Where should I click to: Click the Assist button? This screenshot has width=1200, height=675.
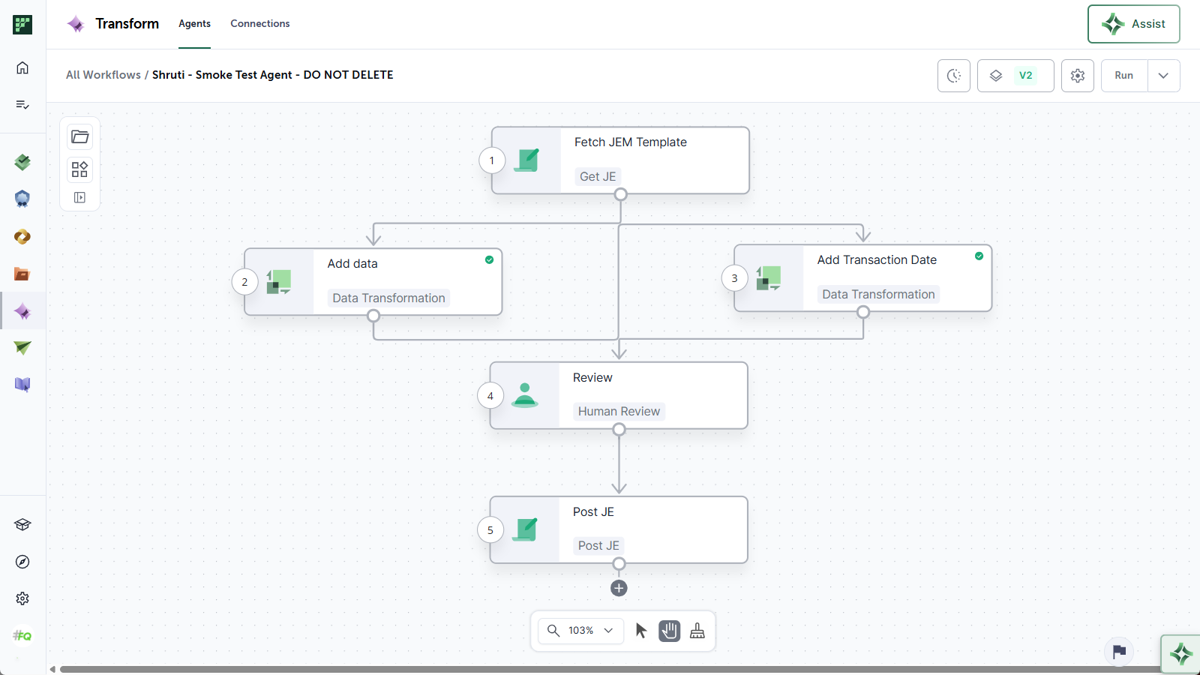1133,24
